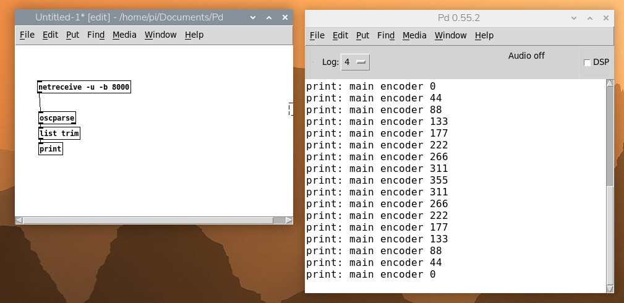Open Media menu in Pd console window
Image resolution: width=624 pixels, height=303 pixels.
pyautogui.click(x=414, y=35)
